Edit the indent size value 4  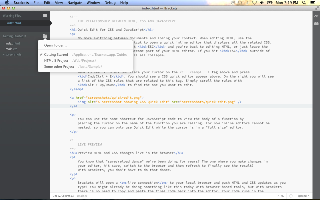308,196
